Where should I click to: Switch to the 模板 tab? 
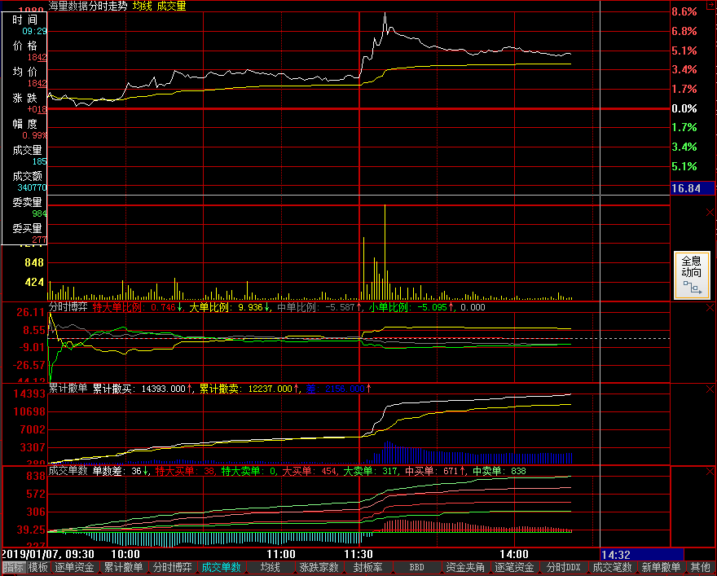pos(38,568)
